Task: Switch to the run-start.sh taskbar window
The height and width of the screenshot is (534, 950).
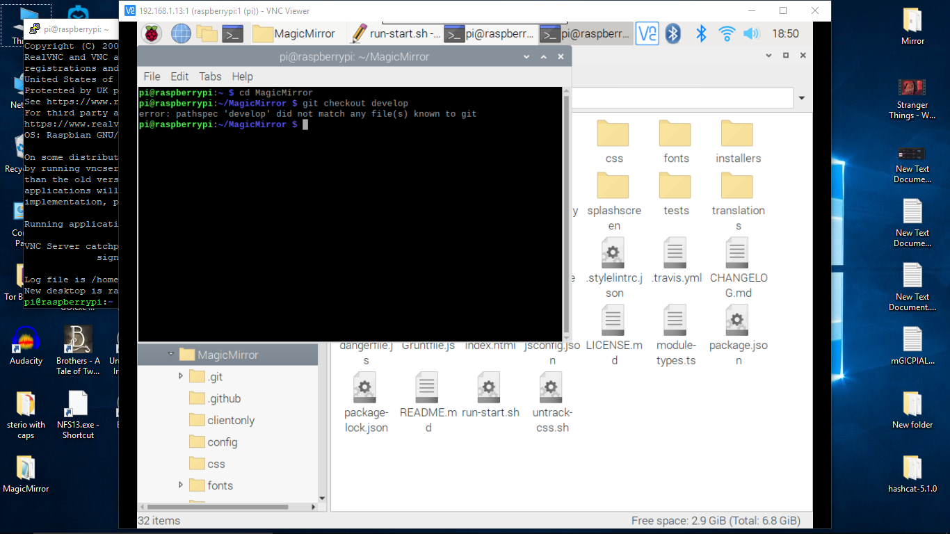Action: click(396, 33)
